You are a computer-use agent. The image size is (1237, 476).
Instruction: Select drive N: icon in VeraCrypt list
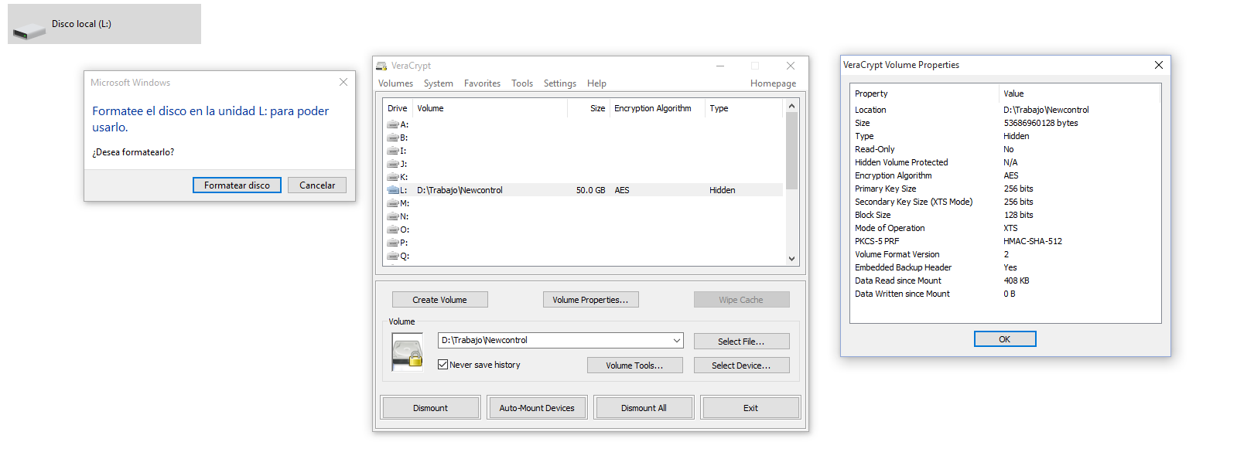(x=393, y=216)
